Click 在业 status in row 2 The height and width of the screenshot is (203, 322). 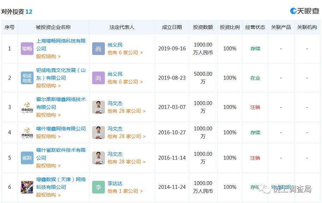[x=255, y=78]
